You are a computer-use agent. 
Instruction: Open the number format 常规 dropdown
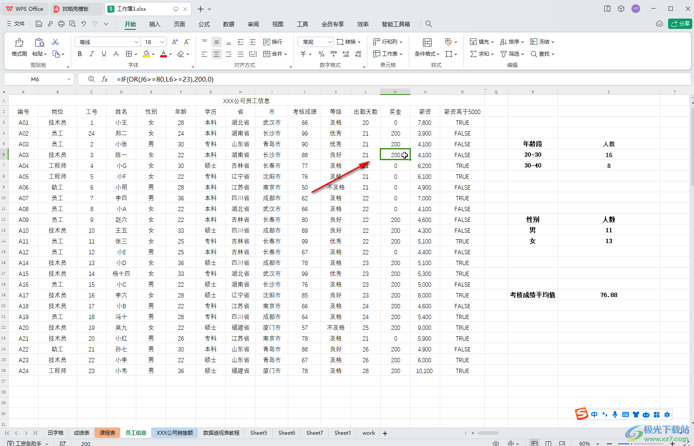pos(330,42)
